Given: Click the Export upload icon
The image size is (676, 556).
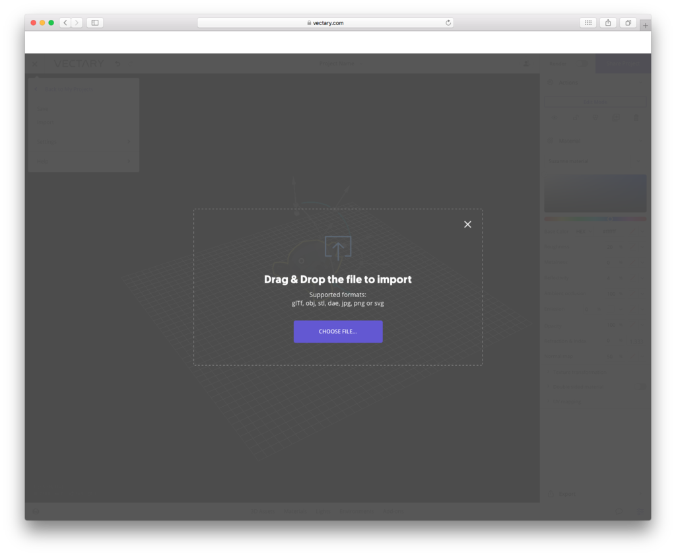Looking at the screenshot, I should (x=551, y=494).
